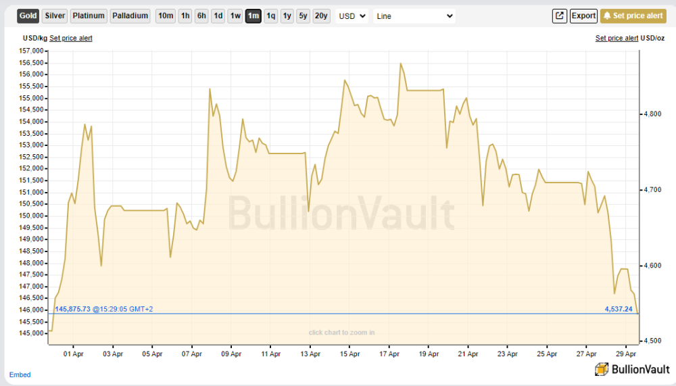Switch to Palladium price chart
The height and width of the screenshot is (386, 676).
click(x=130, y=16)
